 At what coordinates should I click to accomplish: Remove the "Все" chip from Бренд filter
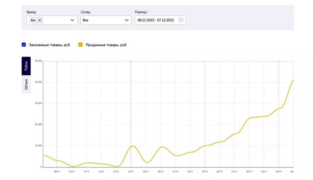(x=40, y=20)
